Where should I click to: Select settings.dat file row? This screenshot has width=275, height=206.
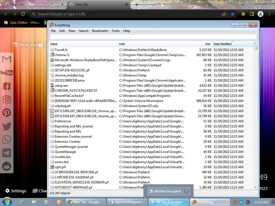(151, 65)
